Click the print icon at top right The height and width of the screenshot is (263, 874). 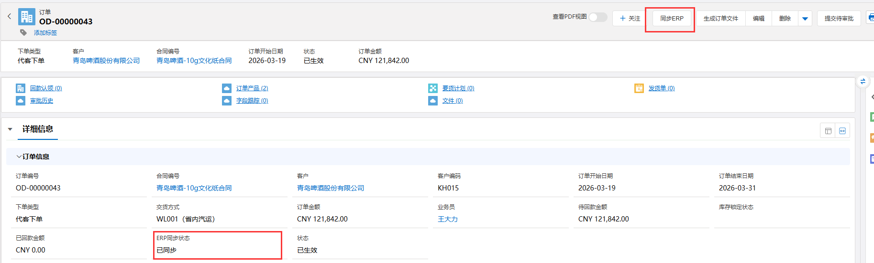[x=870, y=18]
